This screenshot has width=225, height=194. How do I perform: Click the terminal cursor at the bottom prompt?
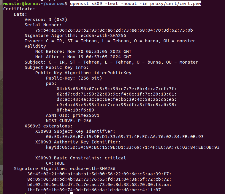(71, 193)
